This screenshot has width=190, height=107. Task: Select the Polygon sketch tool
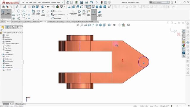coord(19,18)
